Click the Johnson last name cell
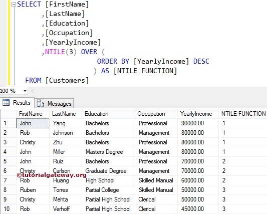This screenshot has width=267, height=214. 66,133
